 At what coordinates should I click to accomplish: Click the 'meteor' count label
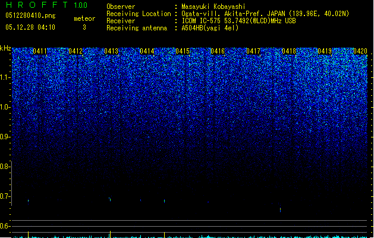click(84, 18)
